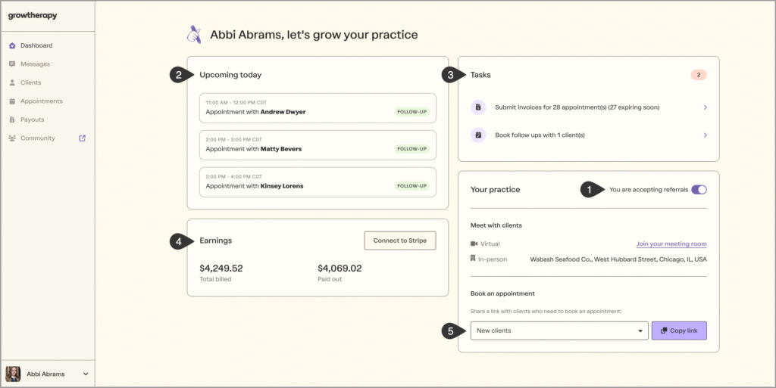Click the Appointments calendar icon
Image resolution: width=776 pixels, height=388 pixels.
click(12, 101)
